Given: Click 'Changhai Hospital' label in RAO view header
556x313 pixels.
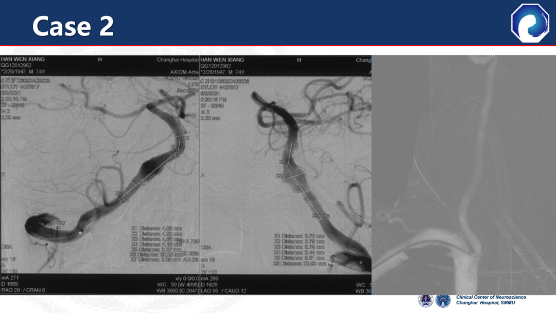Looking at the screenshot, I should coord(178,60).
